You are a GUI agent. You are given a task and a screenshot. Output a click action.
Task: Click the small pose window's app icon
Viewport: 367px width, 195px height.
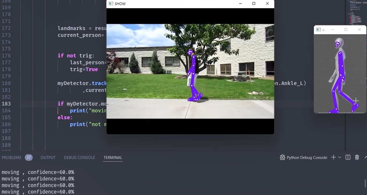pos(318,30)
